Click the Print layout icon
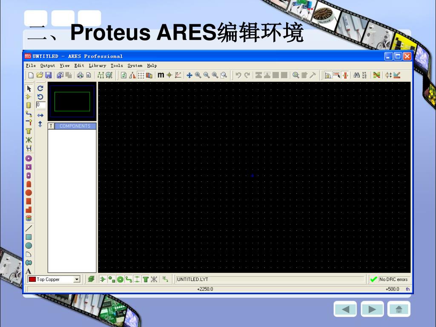This screenshot has width=436, height=327. coord(80,75)
